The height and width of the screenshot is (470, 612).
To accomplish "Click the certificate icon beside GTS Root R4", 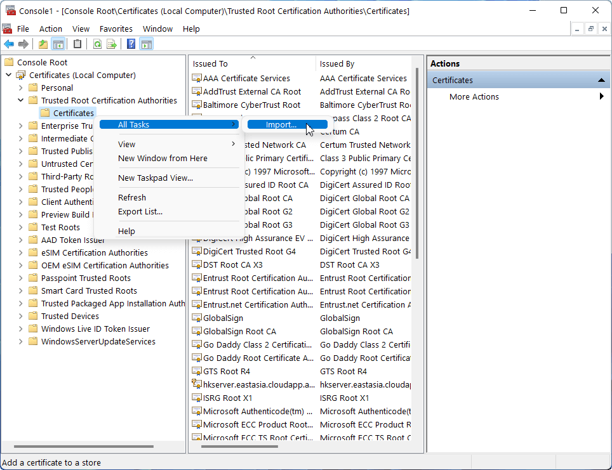I will (x=197, y=371).
